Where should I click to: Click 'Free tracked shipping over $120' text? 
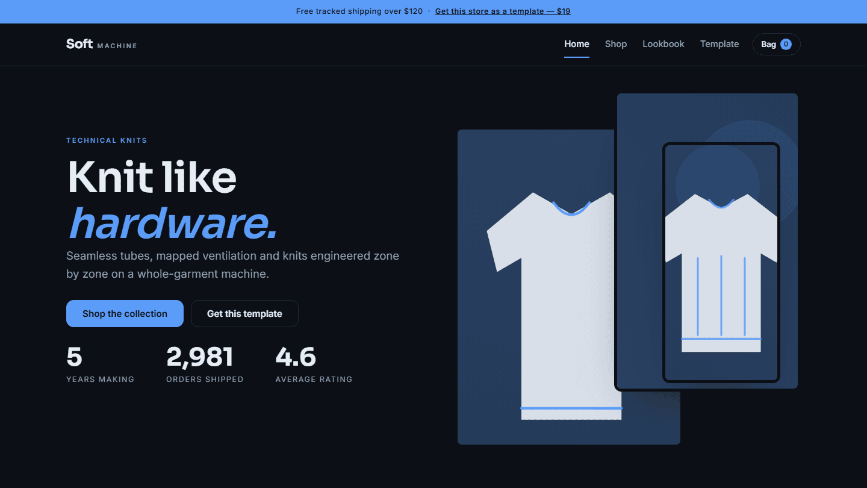pos(359,11)
